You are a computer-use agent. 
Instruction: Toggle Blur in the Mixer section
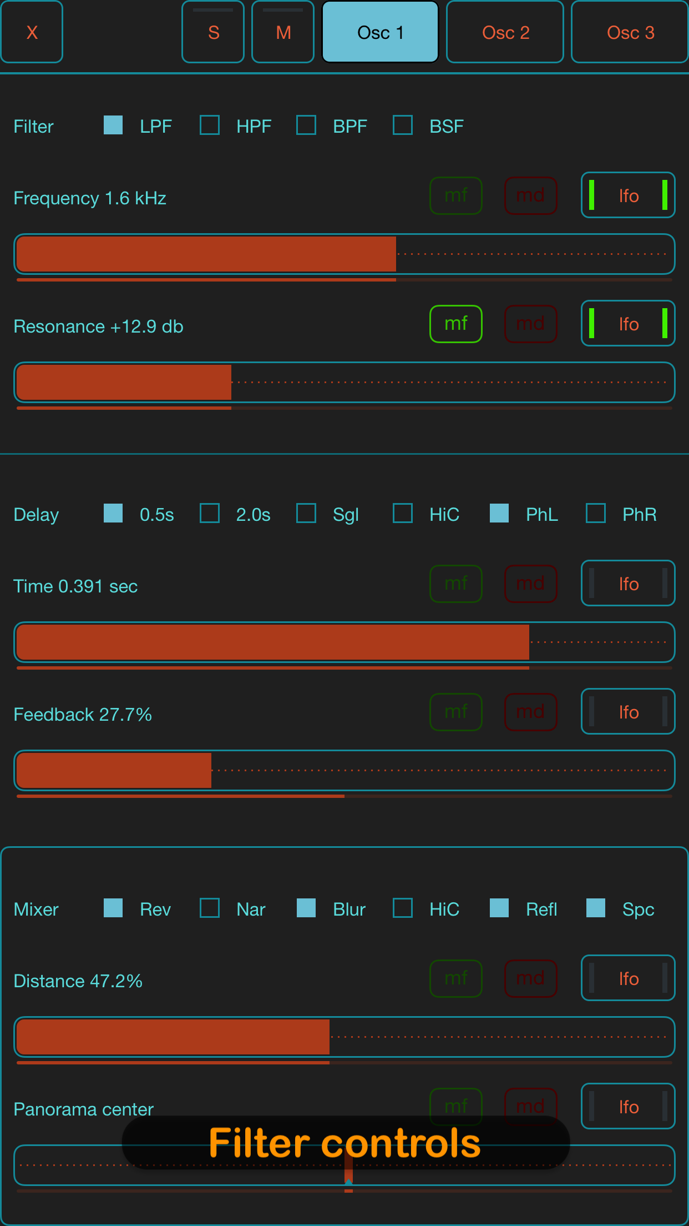[306, 909]
